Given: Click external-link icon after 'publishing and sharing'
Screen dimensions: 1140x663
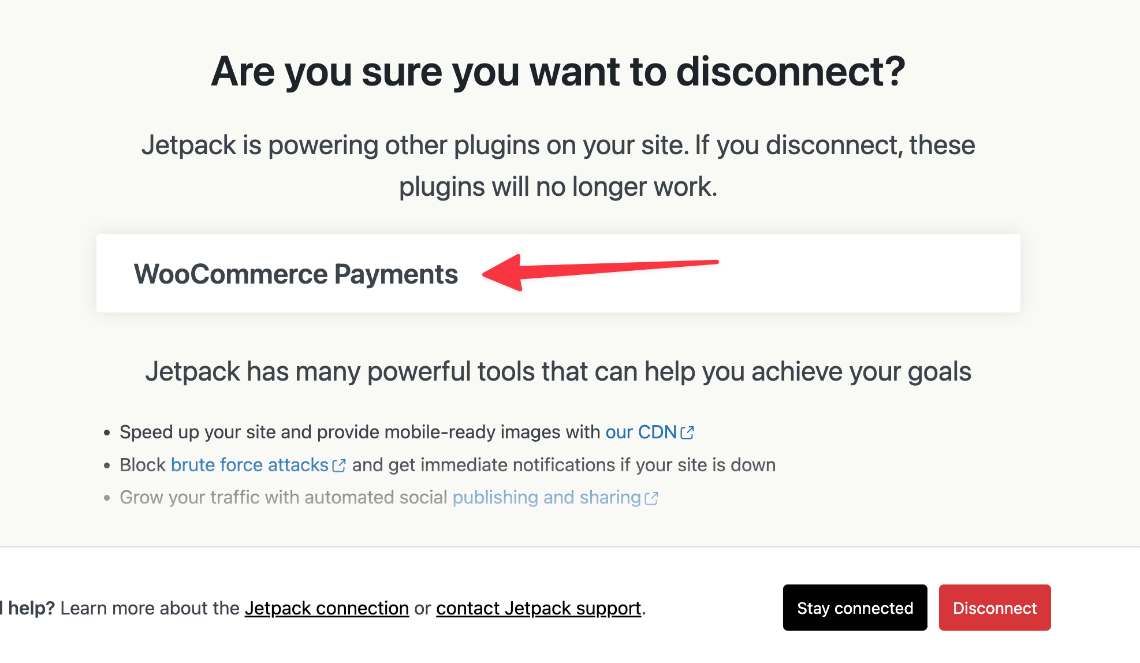Looking at the screenshot, I should [651, 498].
